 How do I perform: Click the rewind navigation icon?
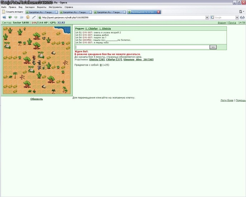coord(4,17)
